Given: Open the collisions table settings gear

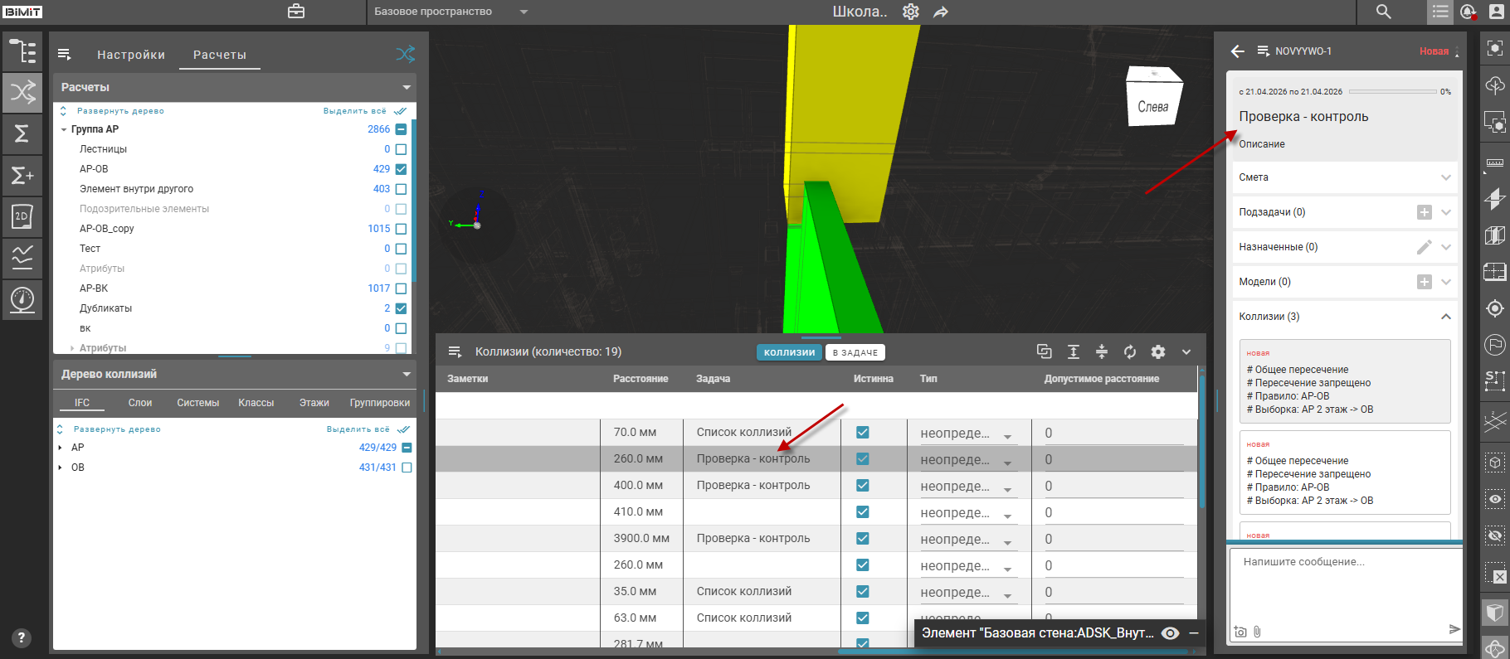Looking at the screenshot, I should click(1158, 351).
